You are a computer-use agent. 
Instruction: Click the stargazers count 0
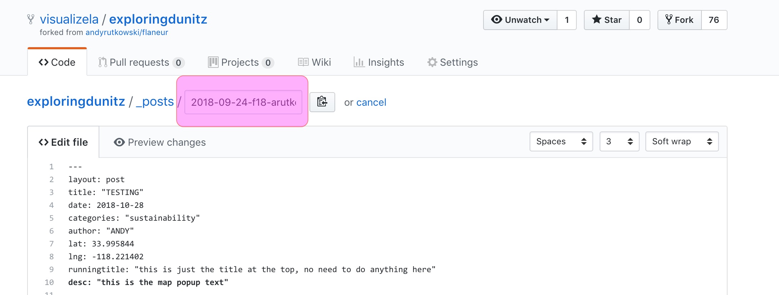pos(640,20)
